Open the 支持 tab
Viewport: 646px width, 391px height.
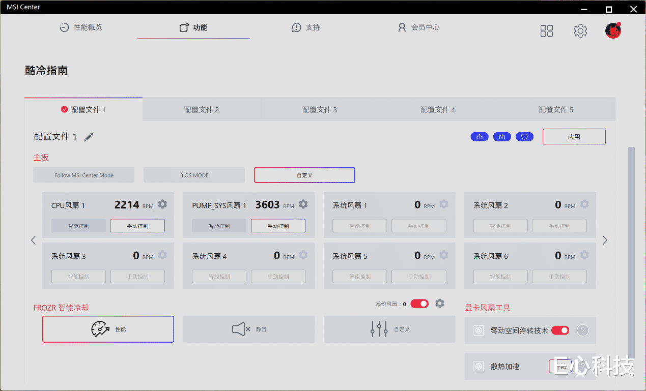tap(306, 27)
